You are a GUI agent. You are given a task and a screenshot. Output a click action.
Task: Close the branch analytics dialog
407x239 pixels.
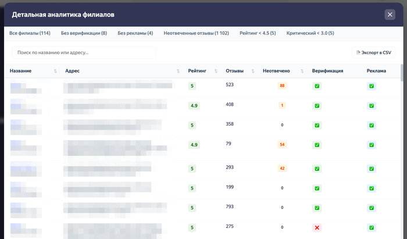coord(390,15)
